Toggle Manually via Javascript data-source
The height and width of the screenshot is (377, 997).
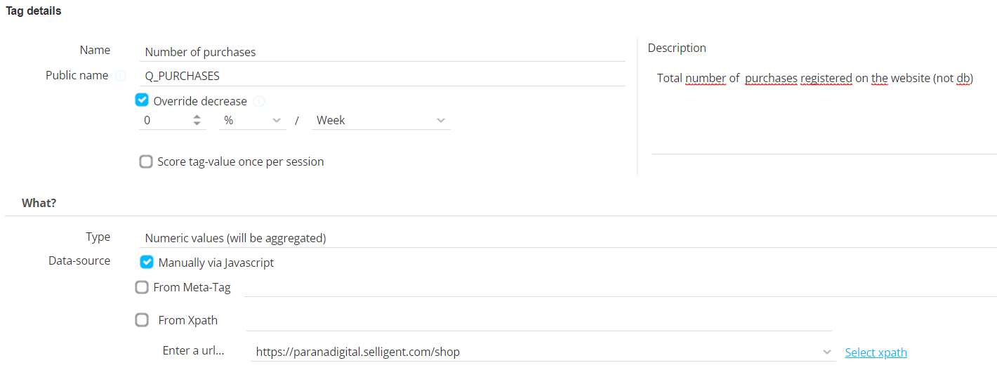[x=147, y=263]
